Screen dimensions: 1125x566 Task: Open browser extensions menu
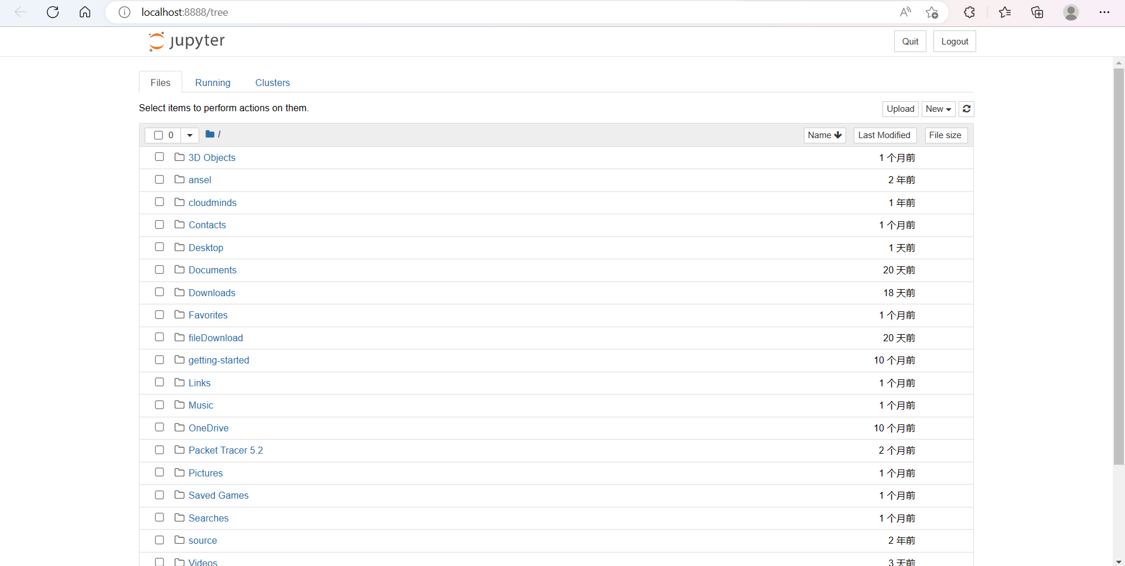[x=969, y=12]
